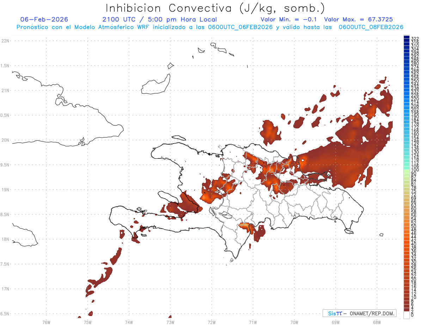Click the "0" value at color scale bottom

(413, 315)
